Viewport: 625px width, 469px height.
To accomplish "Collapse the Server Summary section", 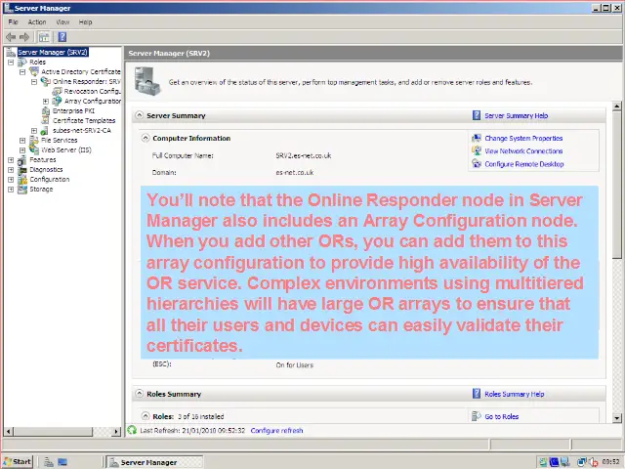I will click(x=138, y=115).
